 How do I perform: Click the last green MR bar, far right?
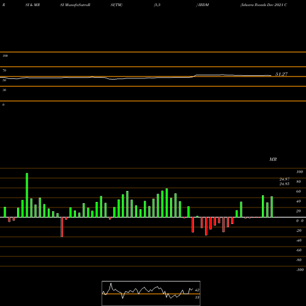point(272,207)
